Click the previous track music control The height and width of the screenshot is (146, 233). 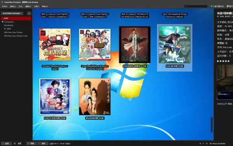point(200,143)
